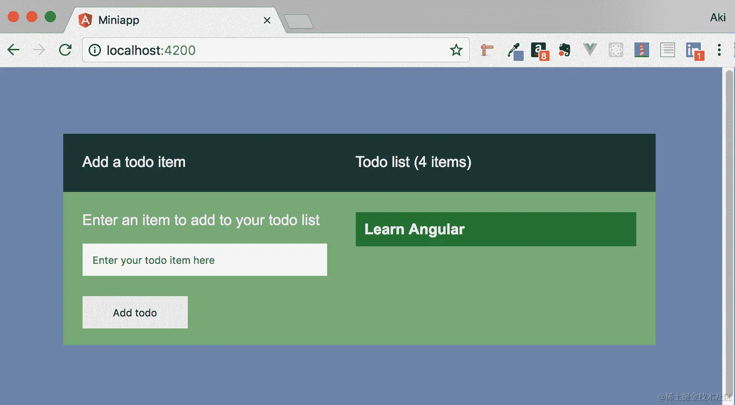
Task: Select the Miniapp browser tab
Action: tap(175, 20)
